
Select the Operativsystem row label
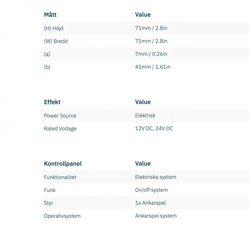coord(62,216)
